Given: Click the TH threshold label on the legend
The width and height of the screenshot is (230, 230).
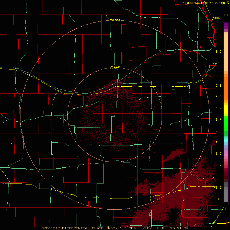Looking at the screenshot, I should tap(220, 199).
